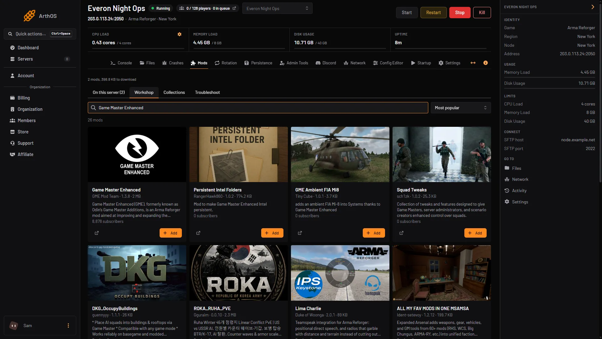Go to Activity in right panel
The width and height of the screenshot is (602, 339).
[x=515, y=191]
